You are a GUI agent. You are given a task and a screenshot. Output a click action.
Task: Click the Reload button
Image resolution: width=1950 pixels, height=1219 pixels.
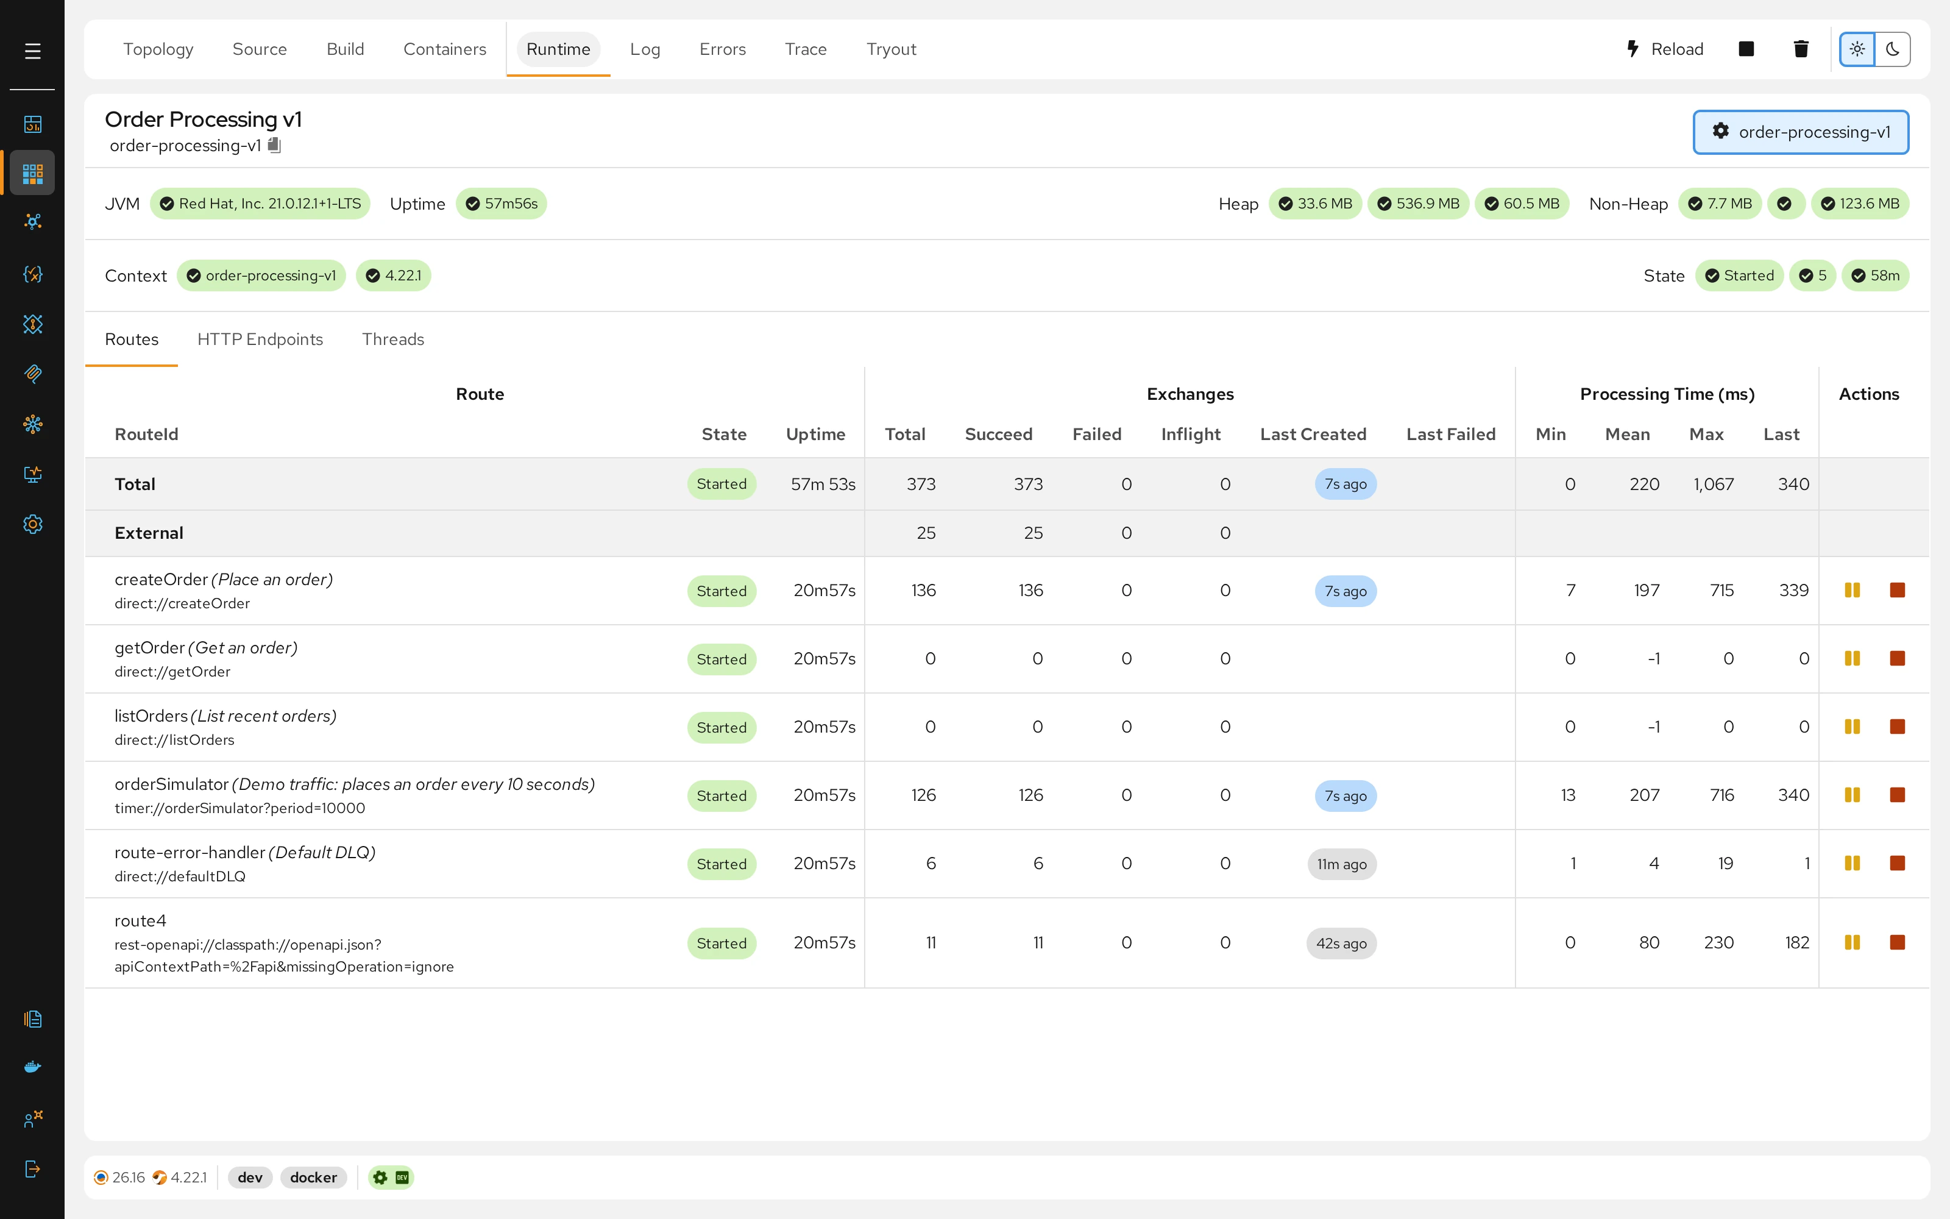(x=1665, y=49)
